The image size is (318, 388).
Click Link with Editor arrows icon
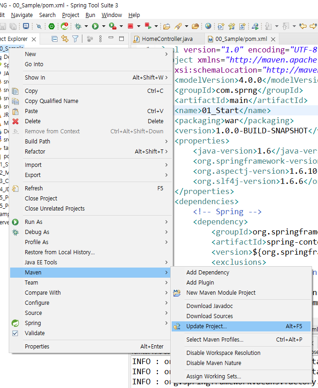click(x=65, y=39)
